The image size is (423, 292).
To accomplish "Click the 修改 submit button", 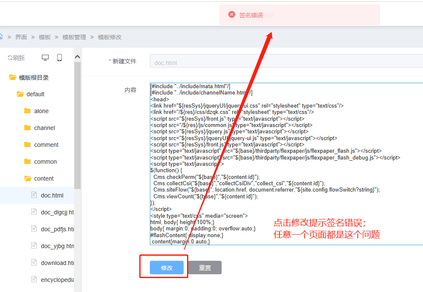I will (167, 268).
